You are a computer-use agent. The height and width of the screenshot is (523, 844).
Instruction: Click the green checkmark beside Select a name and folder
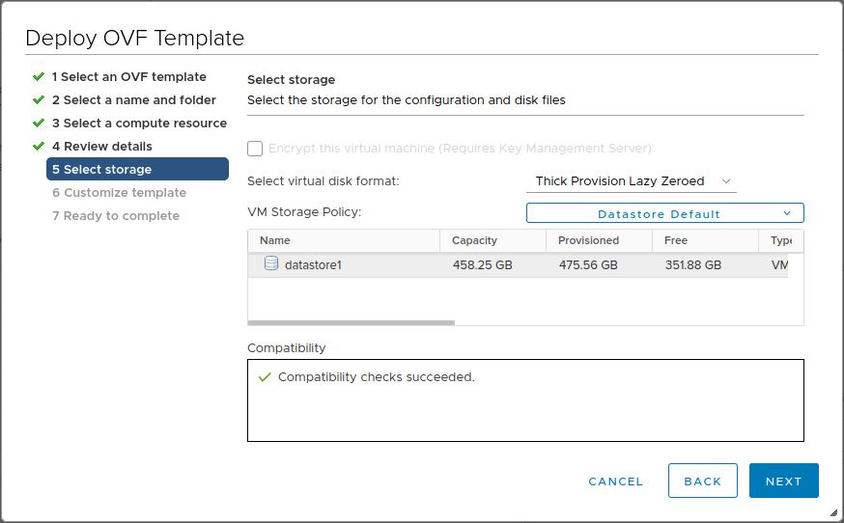(x=39, y=99)
